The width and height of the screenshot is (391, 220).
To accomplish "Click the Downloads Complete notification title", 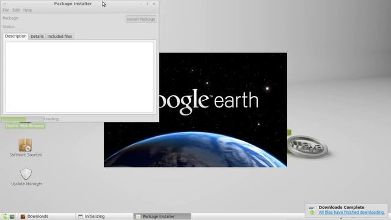I will 342,207.
